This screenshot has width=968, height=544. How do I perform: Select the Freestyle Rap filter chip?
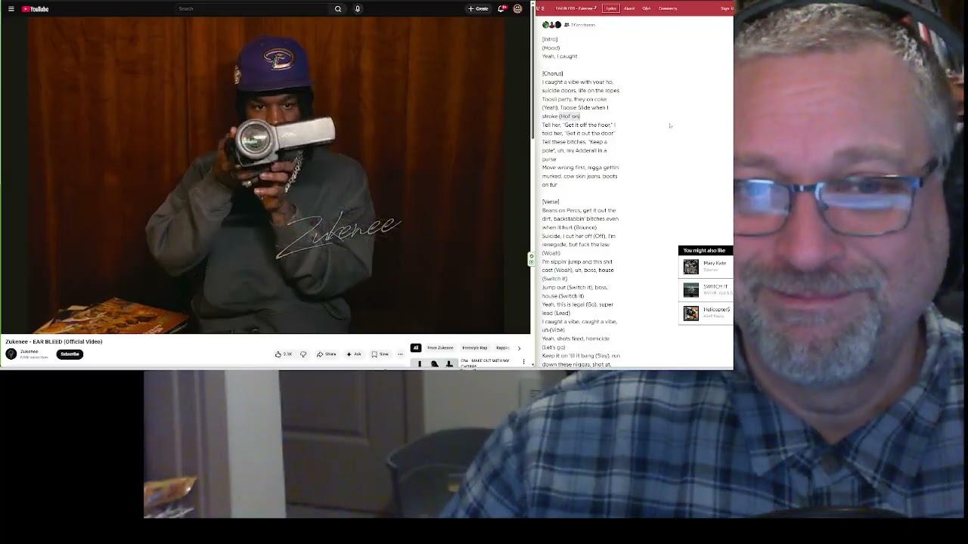click(475, 348)
